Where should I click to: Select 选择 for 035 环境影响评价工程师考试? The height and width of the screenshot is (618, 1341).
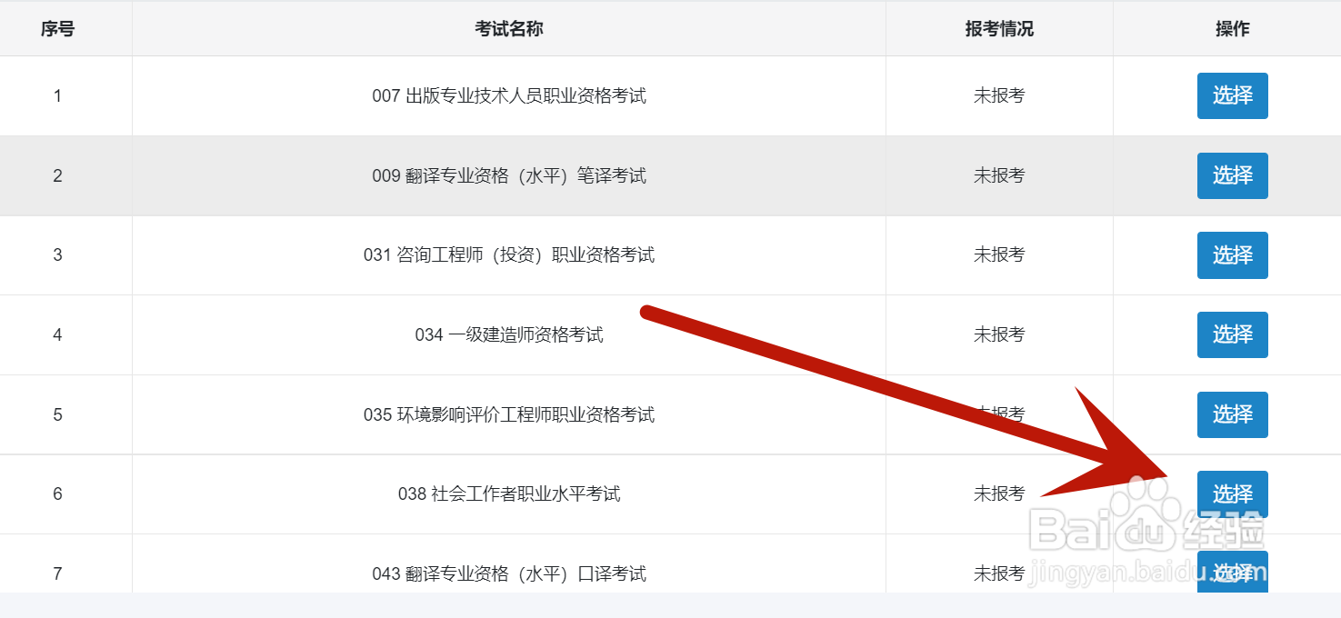tap(1232, 414)
